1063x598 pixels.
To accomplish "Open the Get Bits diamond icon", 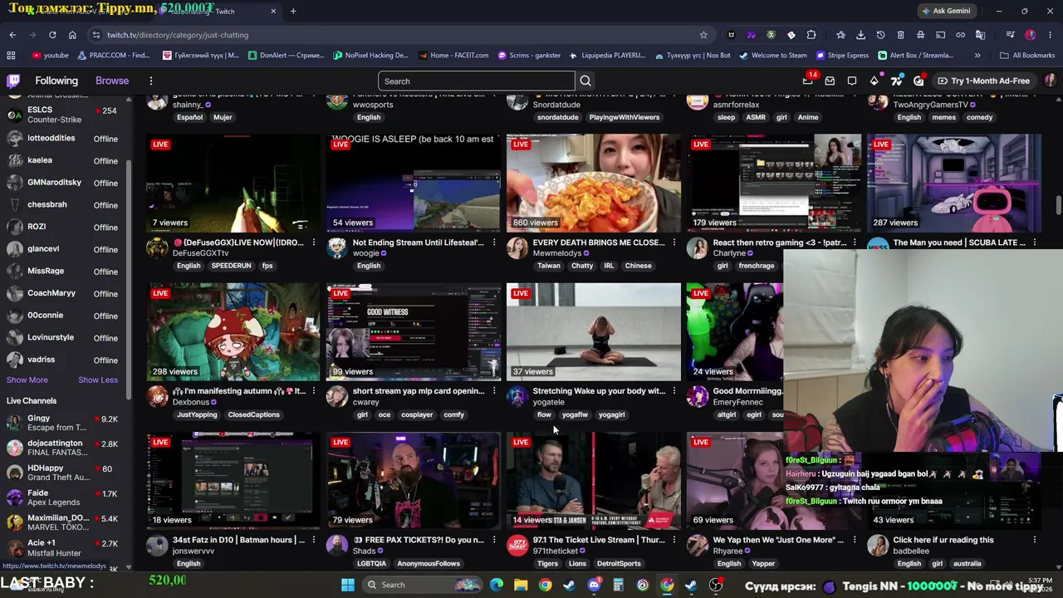I will pos(874,81).
